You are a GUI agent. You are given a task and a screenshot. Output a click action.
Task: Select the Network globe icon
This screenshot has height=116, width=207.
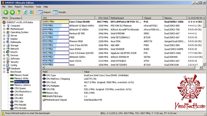pos(8,49)
